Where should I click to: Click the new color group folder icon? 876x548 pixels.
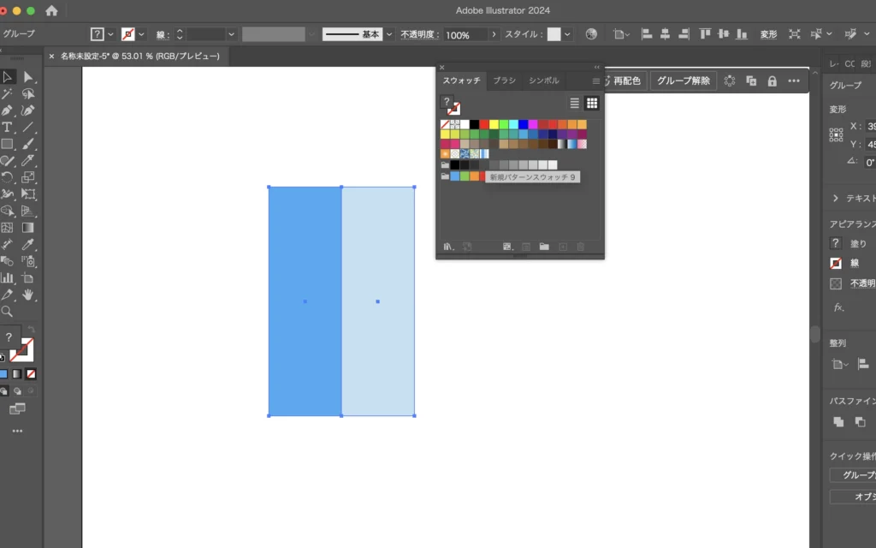(543, 247)
